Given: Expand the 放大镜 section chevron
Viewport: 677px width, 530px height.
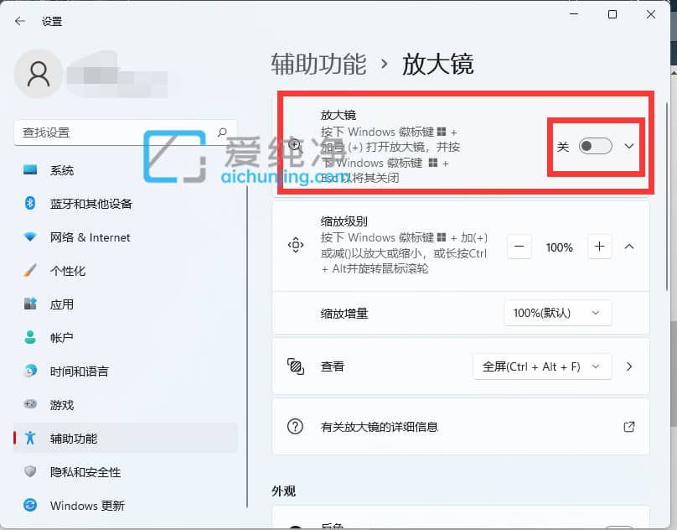Looking at the screenshot, I should coord(629,146).
